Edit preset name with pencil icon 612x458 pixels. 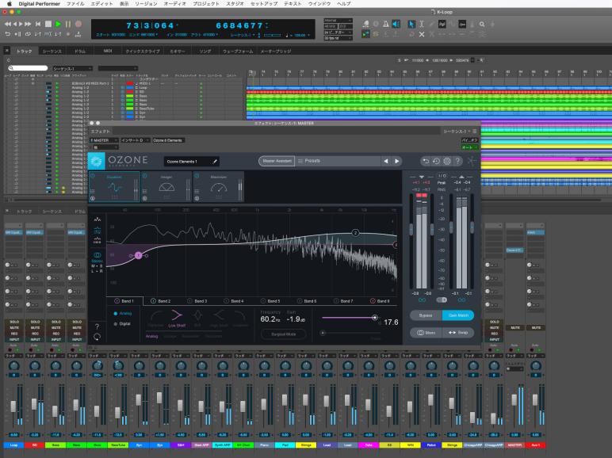(215, 161)
